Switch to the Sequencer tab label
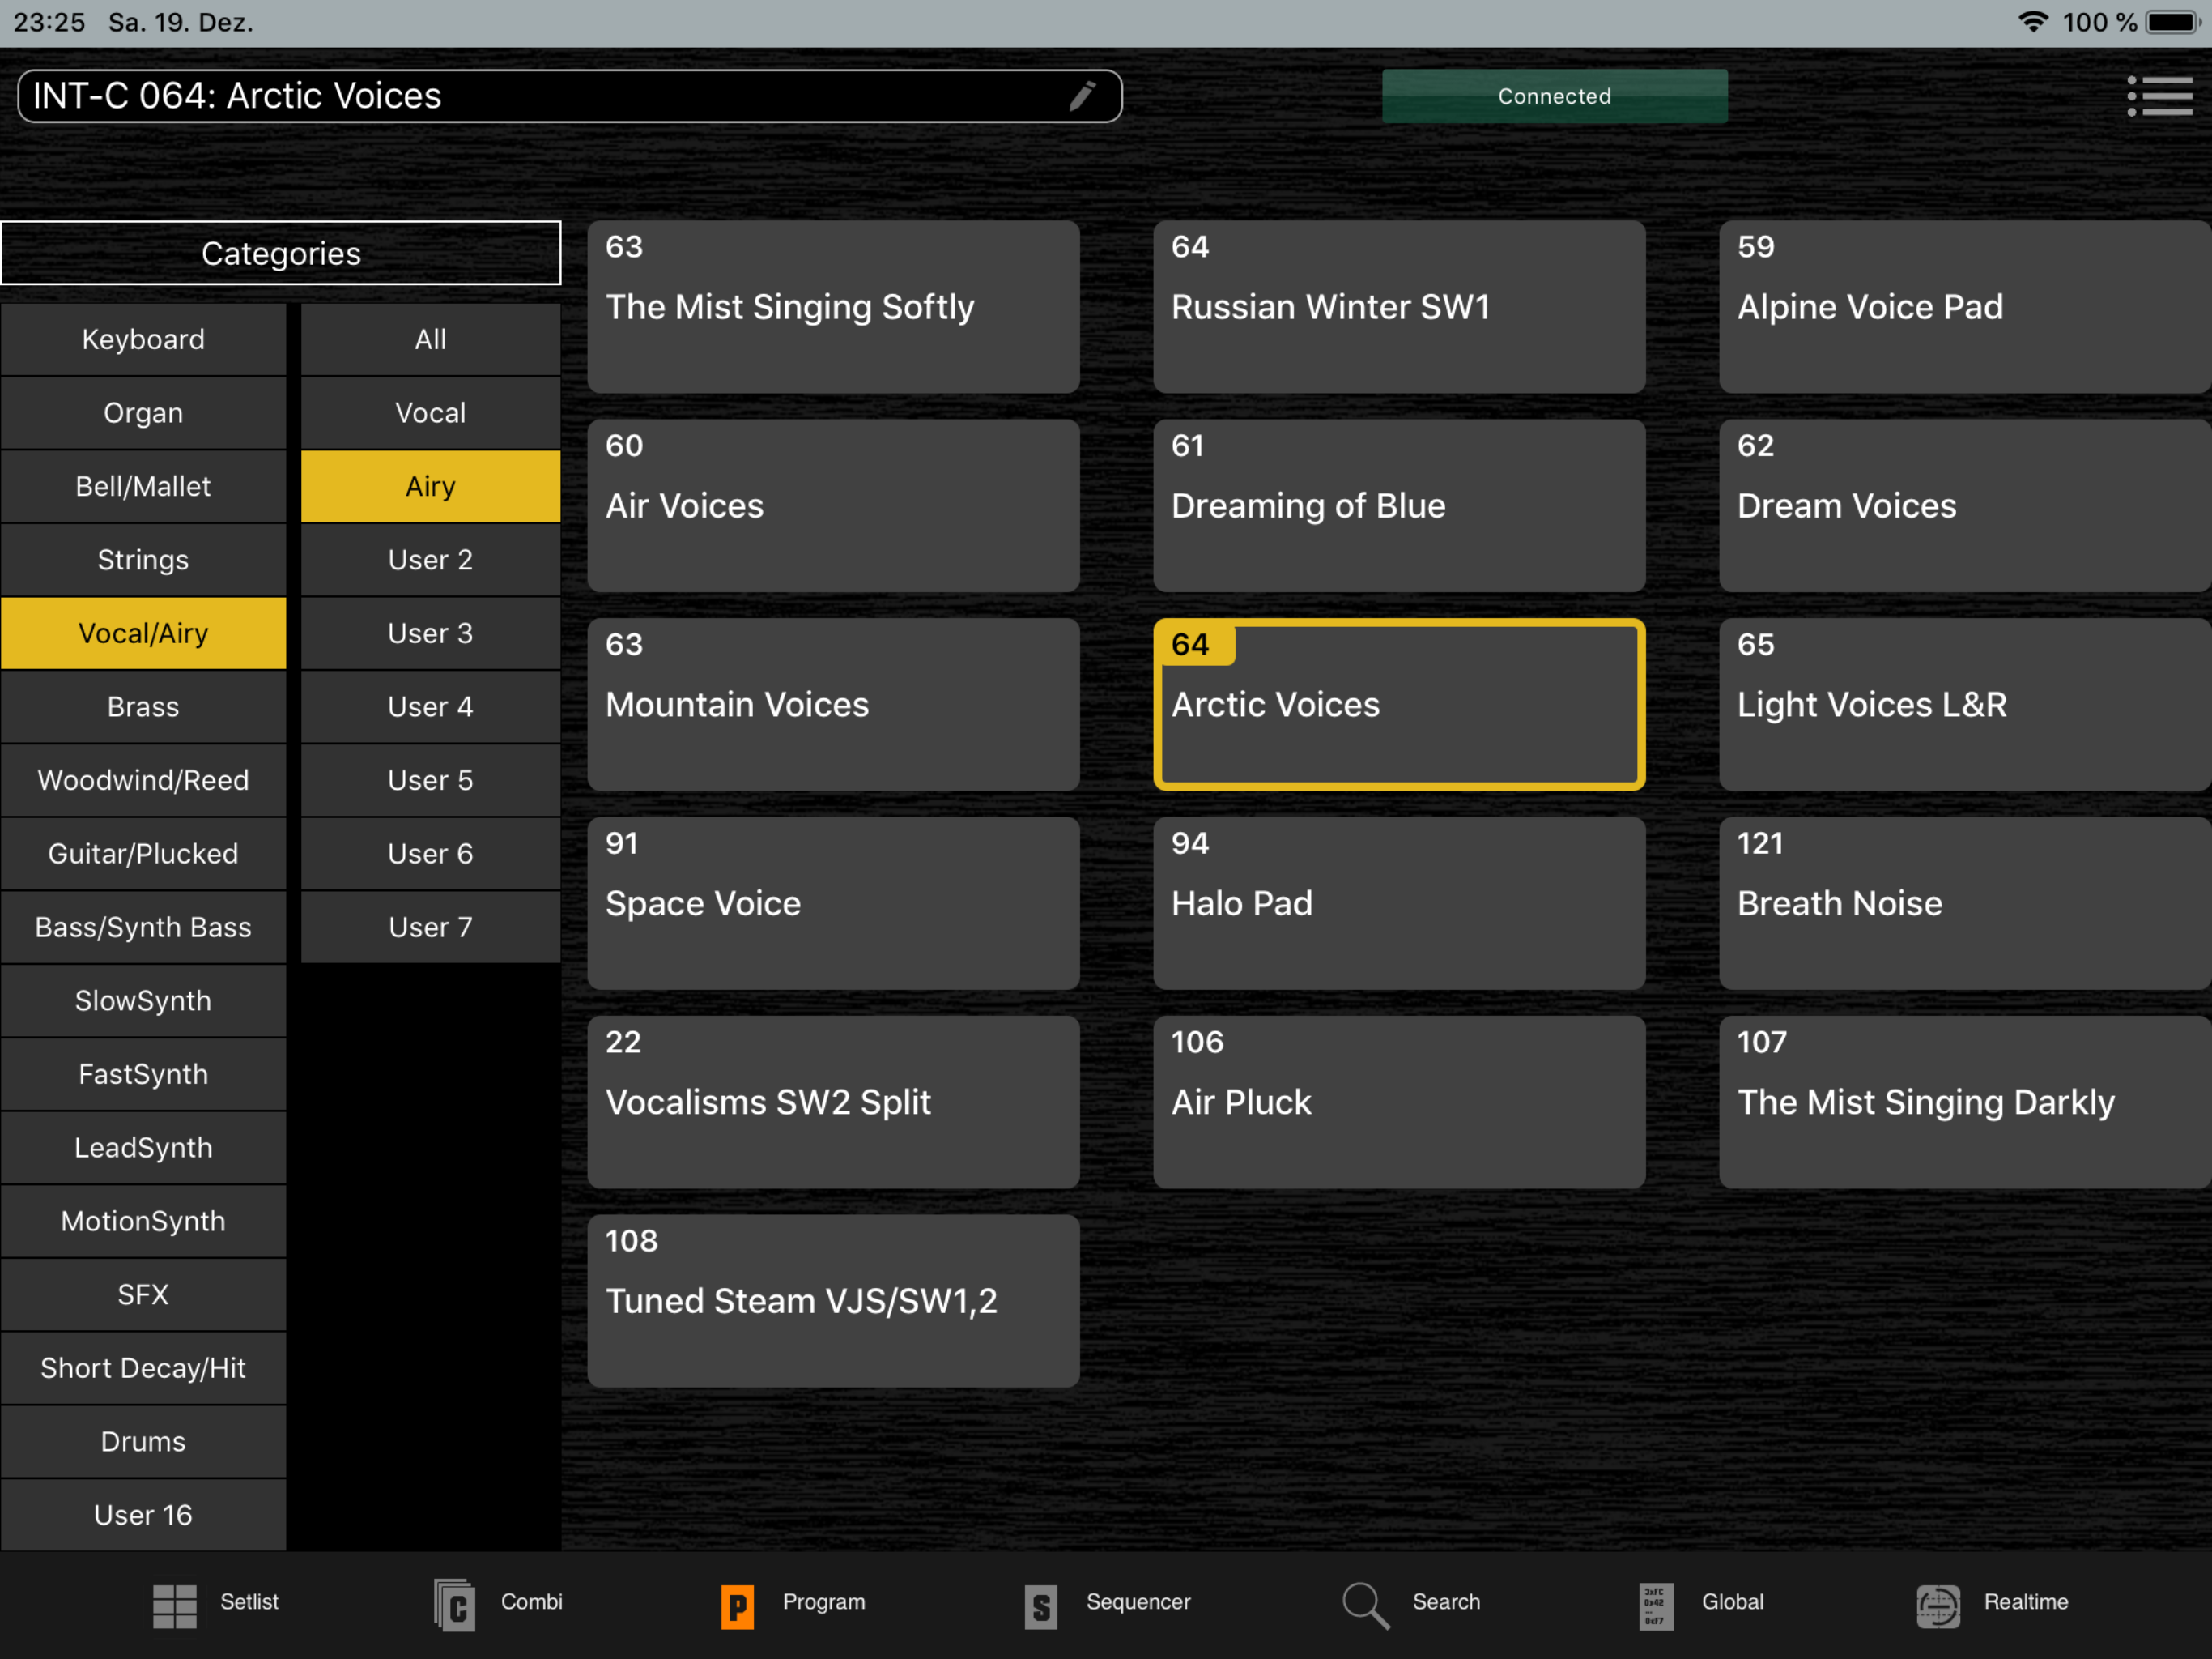 coord(1138,1602)
